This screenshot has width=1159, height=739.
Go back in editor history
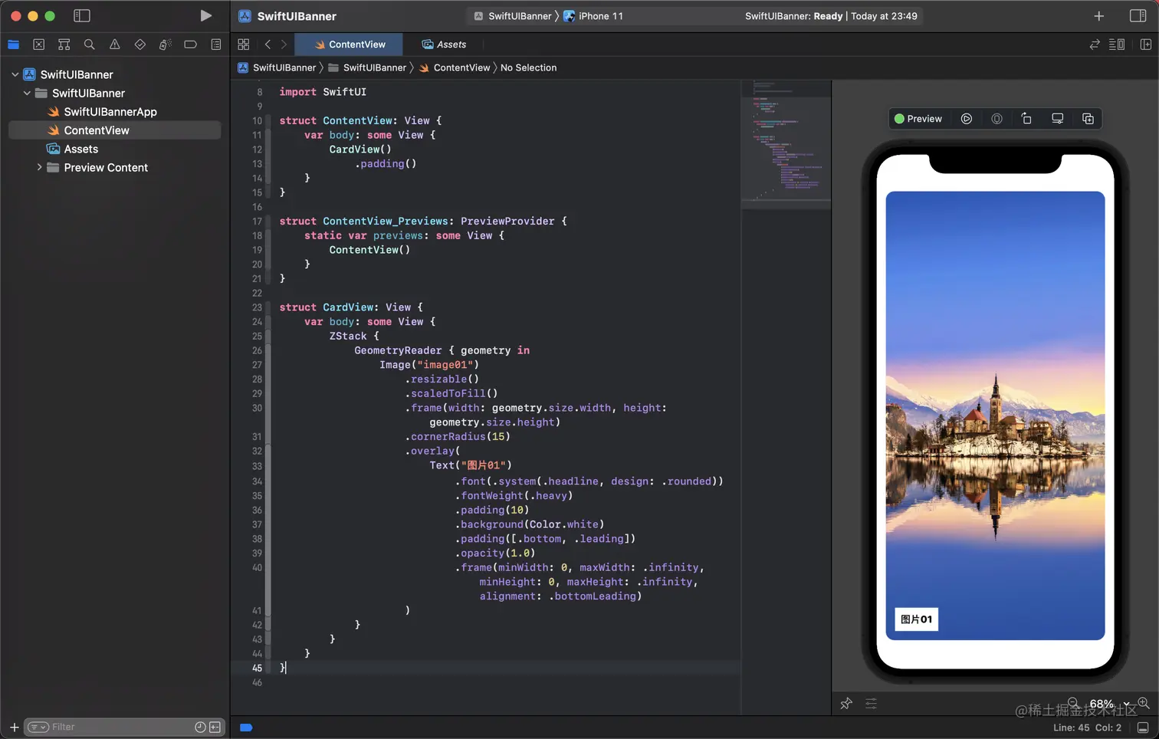(x=268, y=44)
